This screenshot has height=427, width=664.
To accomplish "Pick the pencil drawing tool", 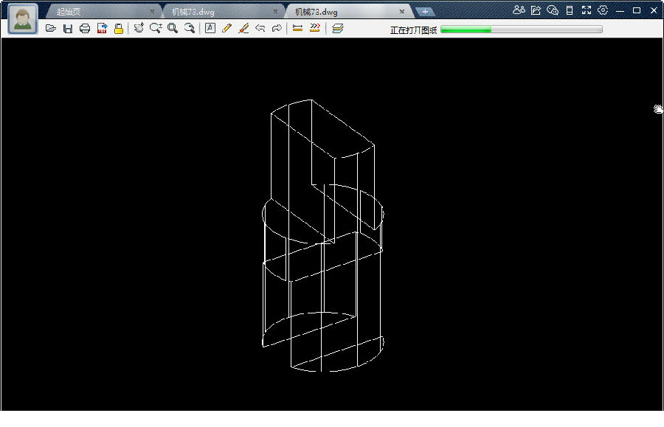I will coord(226,28).
